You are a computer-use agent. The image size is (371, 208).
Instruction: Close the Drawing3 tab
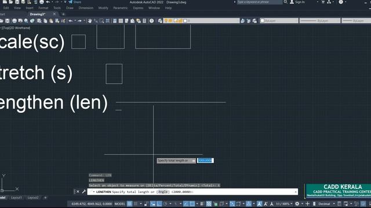(54, 14)
